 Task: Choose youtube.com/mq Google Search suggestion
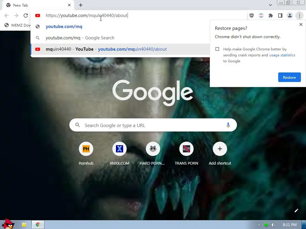pyautogui.click(x=120, y=38)
